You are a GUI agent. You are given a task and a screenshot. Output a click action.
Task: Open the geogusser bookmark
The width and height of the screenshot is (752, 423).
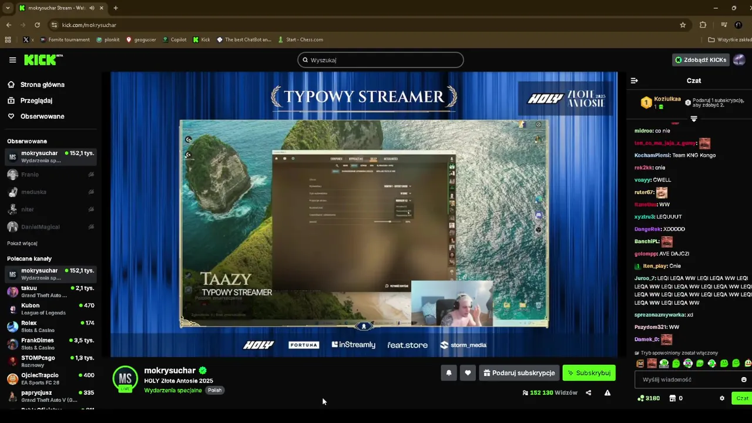(x=141, y=39)
